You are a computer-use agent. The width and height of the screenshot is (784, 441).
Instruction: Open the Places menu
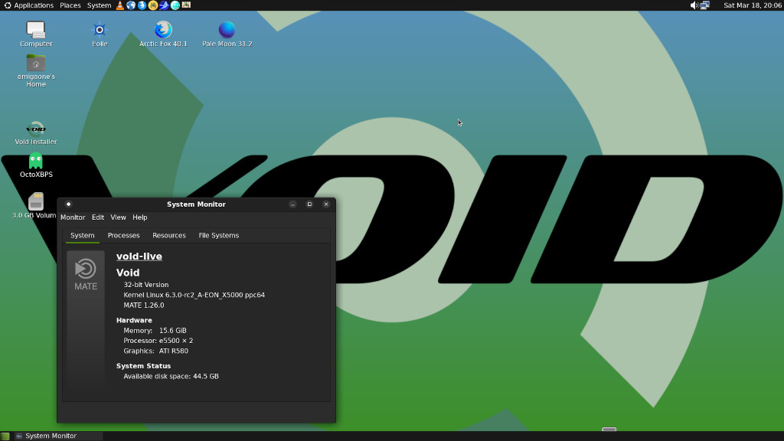70,5
